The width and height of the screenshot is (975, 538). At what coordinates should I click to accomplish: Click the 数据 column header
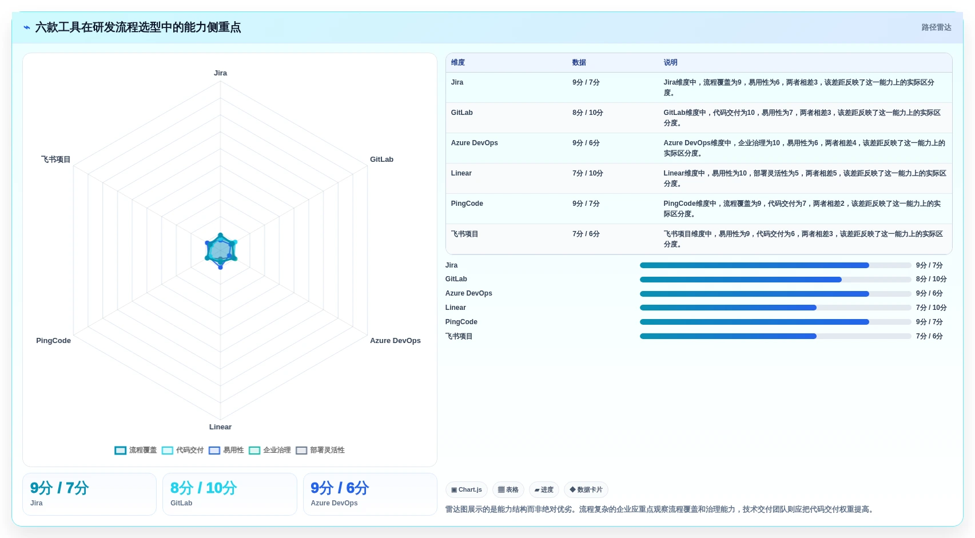(x=579, y=62)
